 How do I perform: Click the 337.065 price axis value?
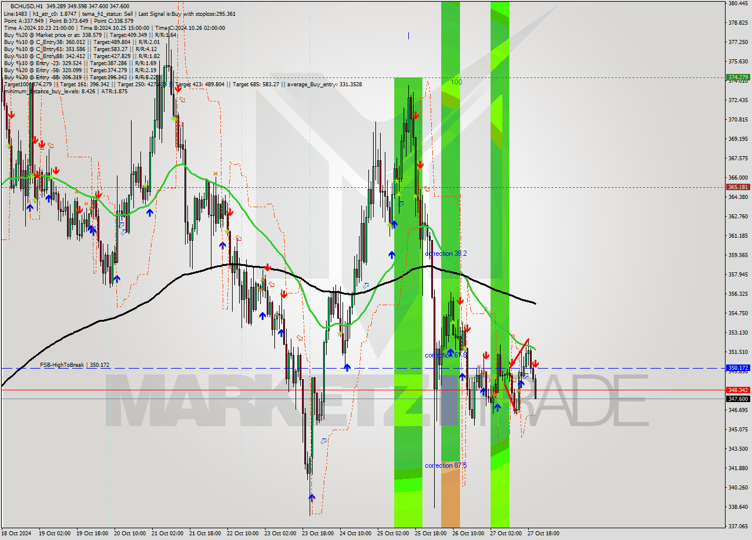coord(737,526)
